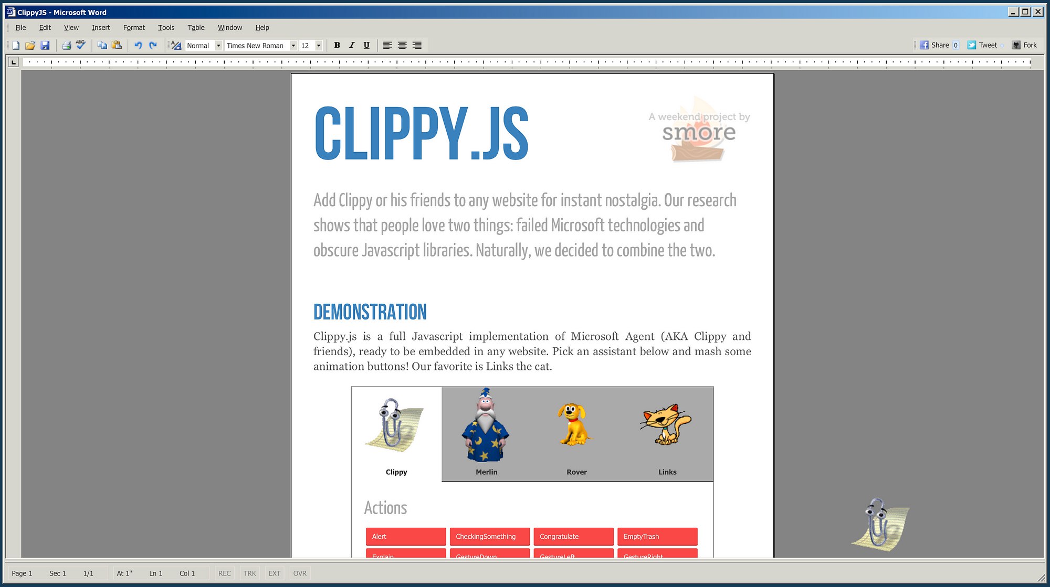Click the ruler tab-stop selector
The image size is (1050, 587).
pyautogui.click(x=14, y=62)
